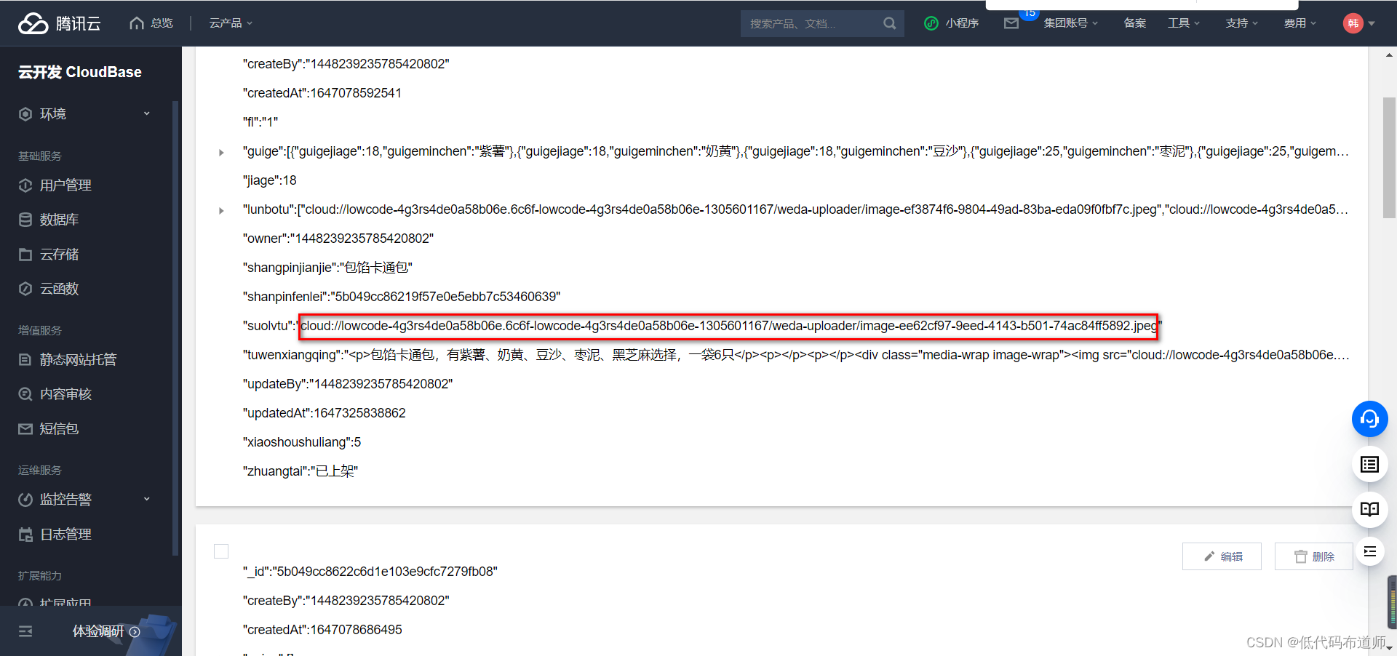Click the "jiage":18 field row
The width and height of the screenshot is (1397, 656).
(x=270, y=180)
